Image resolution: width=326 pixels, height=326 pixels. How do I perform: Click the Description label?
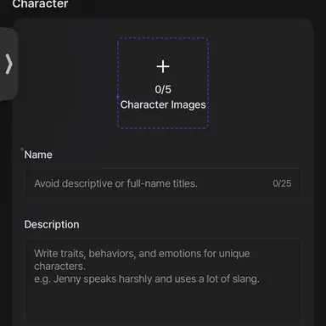coord(52,224)
